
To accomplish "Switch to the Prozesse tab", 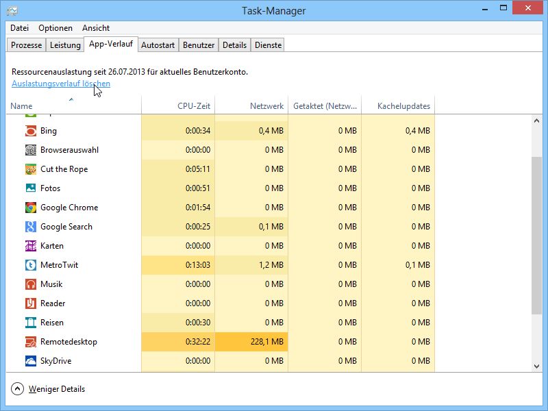I will tap(26, 45).
